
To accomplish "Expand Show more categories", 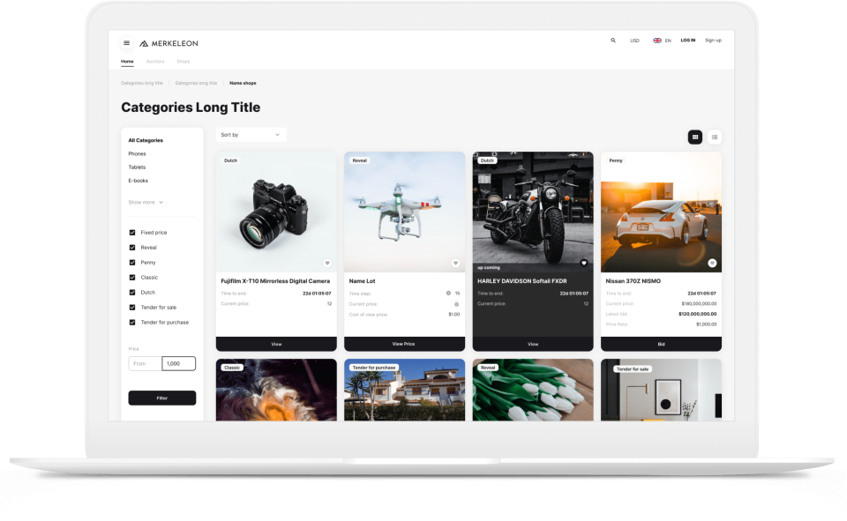I will [146, 203].
